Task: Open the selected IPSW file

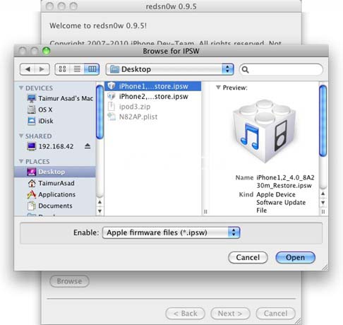Action: point(295,257)
